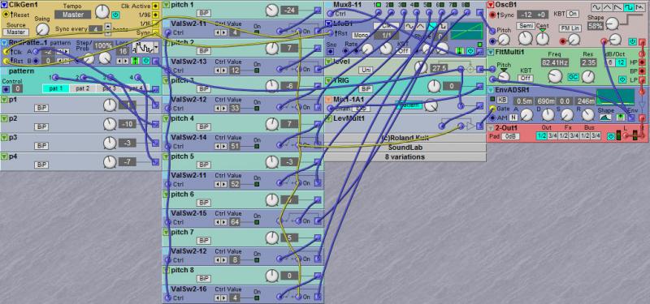Image resolution: width=650 pixels, height=304 pixels.
Task: Select the pat 1 tab in pattern module
Action: click(x=56, y=88)
